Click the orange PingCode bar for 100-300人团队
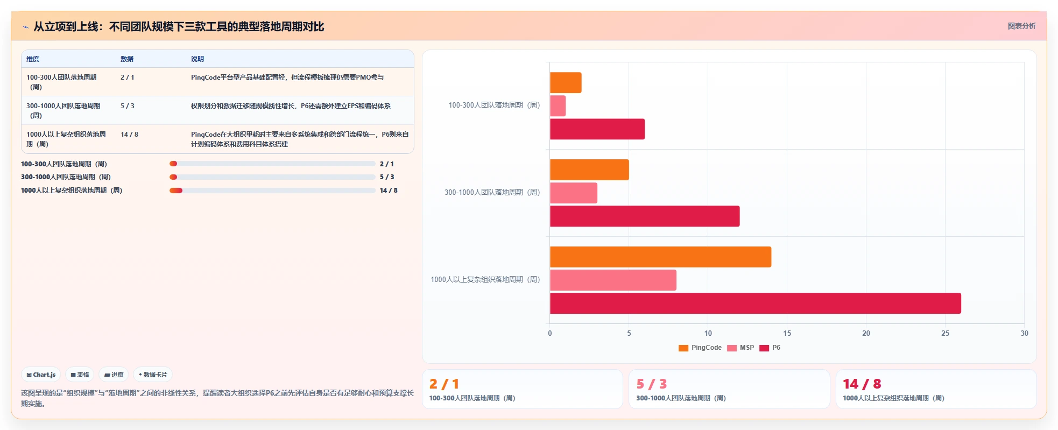 [566, 83]
